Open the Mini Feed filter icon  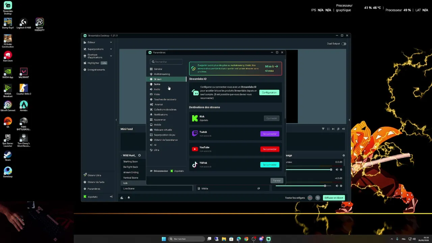click(x=323, y=129)
